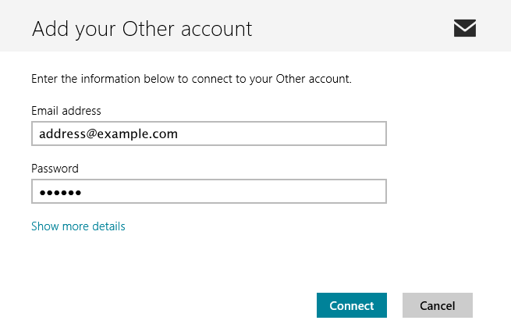Focus the Email address input field
The image size is (511, 331).
[209, 133]
